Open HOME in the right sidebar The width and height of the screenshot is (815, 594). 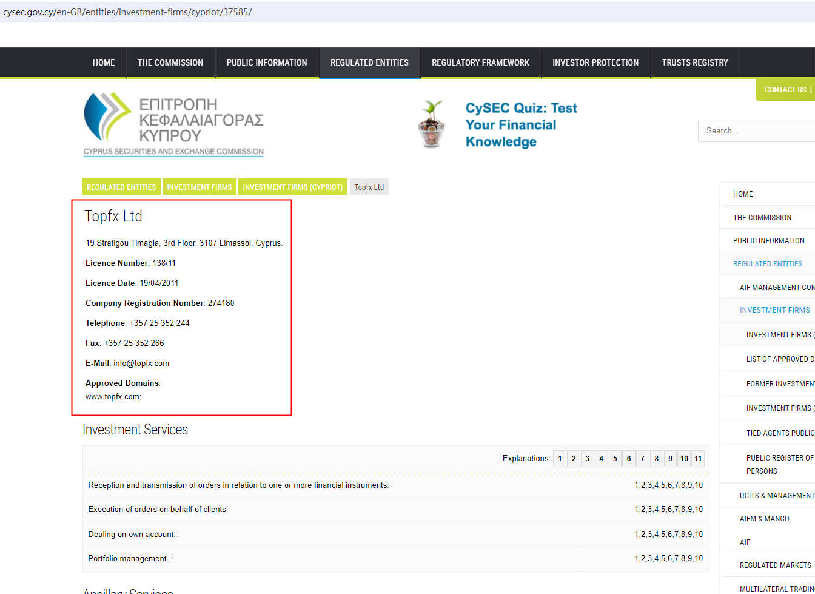[768, 194]
